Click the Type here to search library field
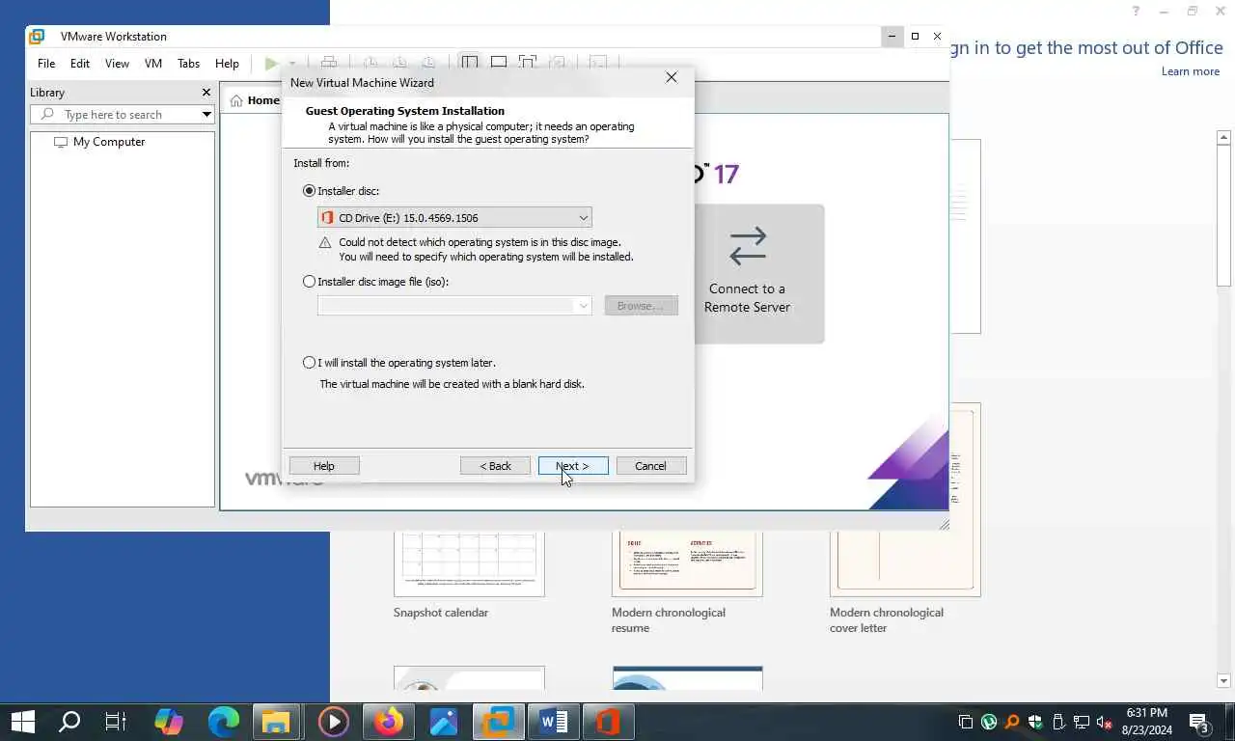 122,115
